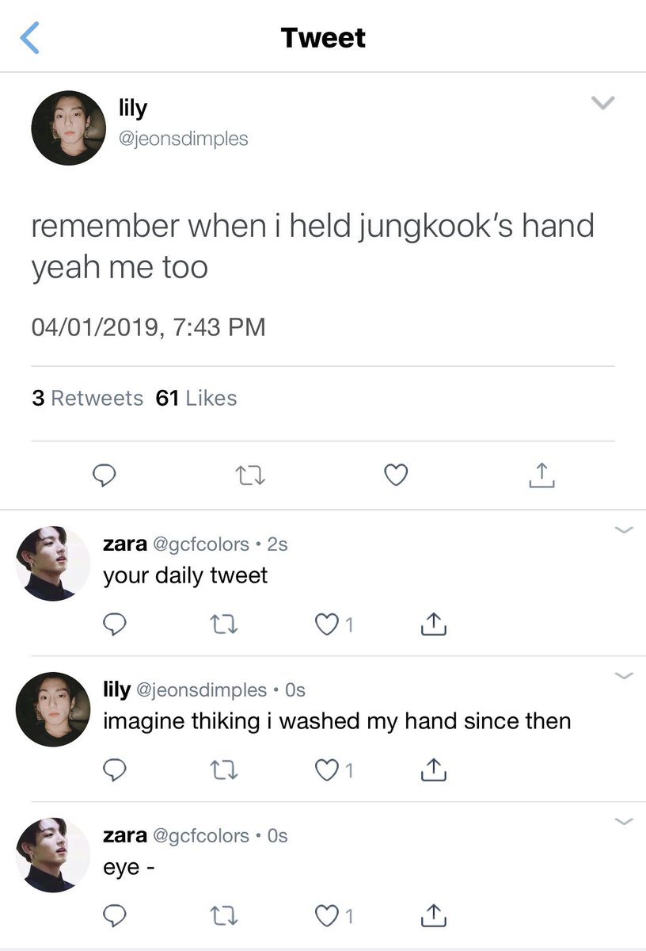Open the main tweet options chevron

pyautogui.click(x=603, y=102)
